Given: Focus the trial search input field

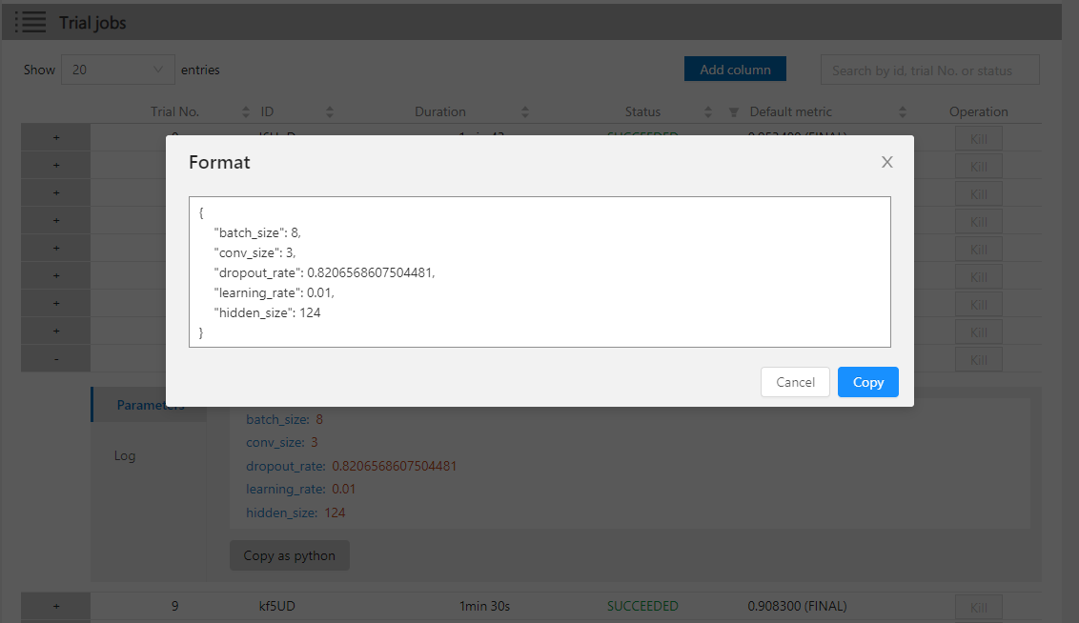Looking at the screenshot, I should [x=929, y=70].
